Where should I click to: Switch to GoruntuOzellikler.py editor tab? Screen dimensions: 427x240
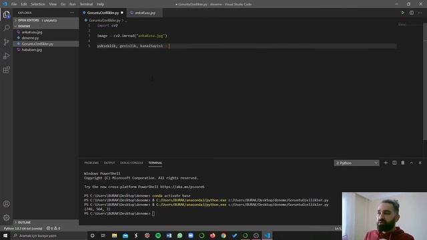point(103,13)
